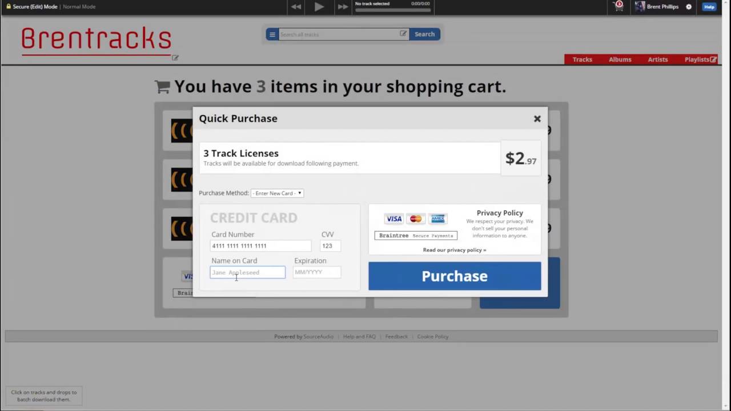
Task: Click the edit pencil icon in search box
Action: point(403,34)
